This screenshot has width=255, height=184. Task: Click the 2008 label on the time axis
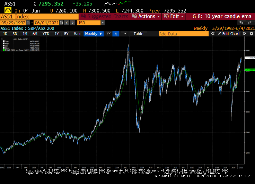pos(133,168)
